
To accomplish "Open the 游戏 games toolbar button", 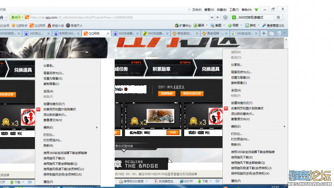I will pos(250,26).
